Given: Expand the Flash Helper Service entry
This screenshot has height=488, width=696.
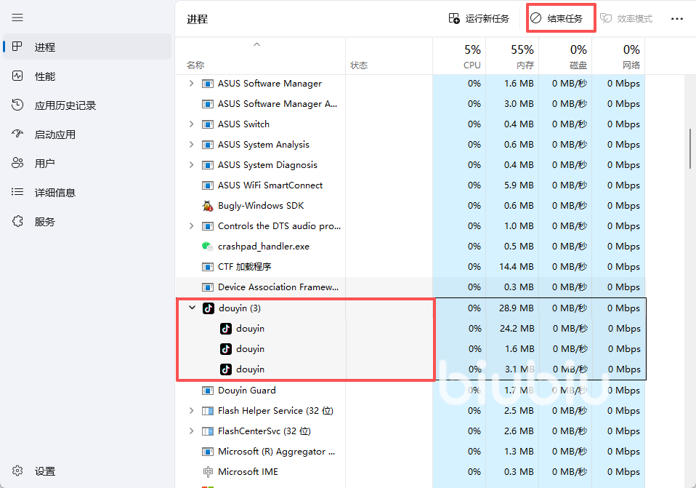Looking at the screenshot, I should (x=192, y=411).
